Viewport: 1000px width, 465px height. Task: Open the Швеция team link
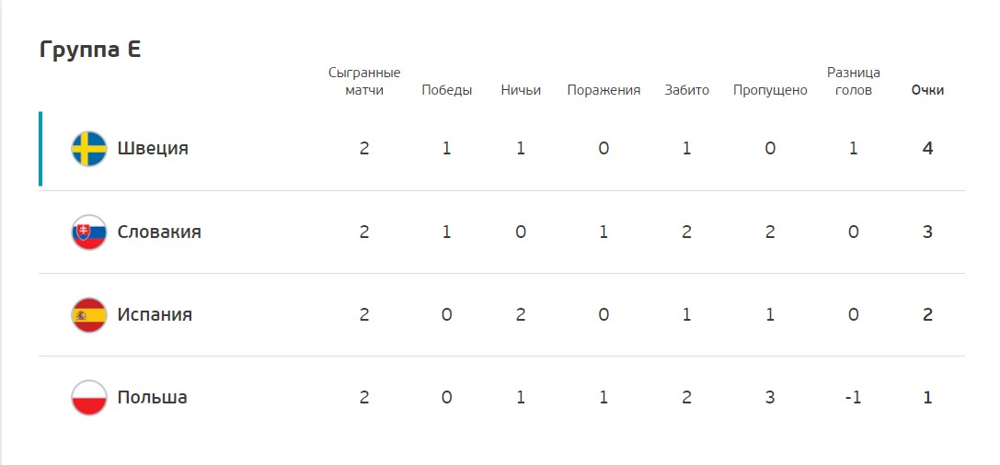click(153, 149)
